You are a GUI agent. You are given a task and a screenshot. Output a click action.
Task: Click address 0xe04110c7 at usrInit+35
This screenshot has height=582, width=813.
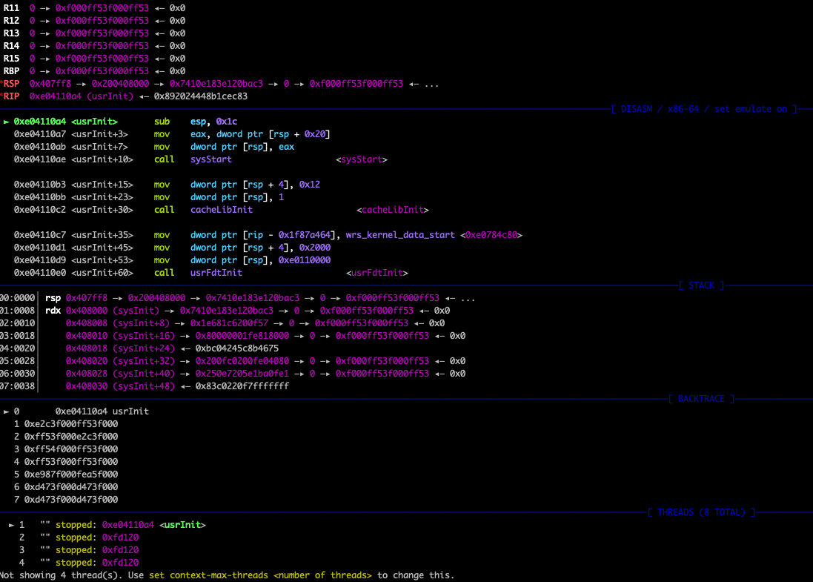40,235
